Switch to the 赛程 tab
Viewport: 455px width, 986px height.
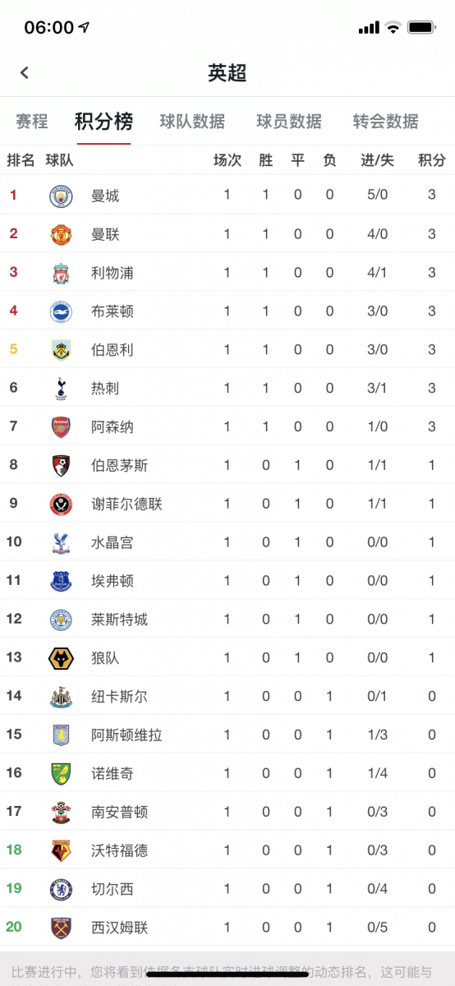(x=32, y=122)
